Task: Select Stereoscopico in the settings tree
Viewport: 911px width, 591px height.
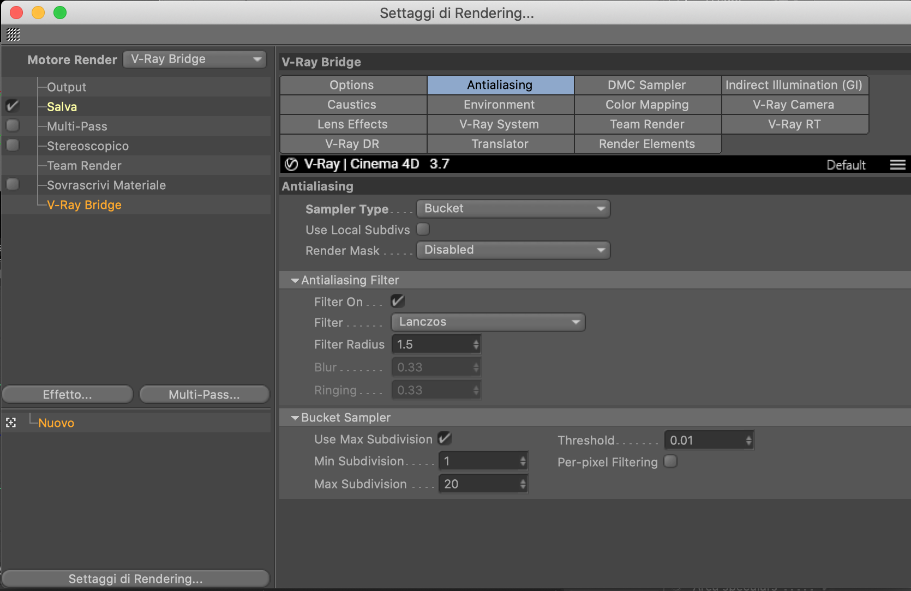Action: pos(88,146)
